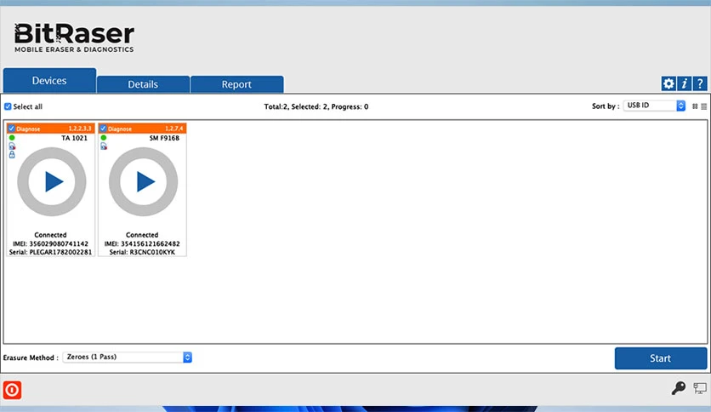
Task: Click the SM F916B device name
Action: pos(164,138)
